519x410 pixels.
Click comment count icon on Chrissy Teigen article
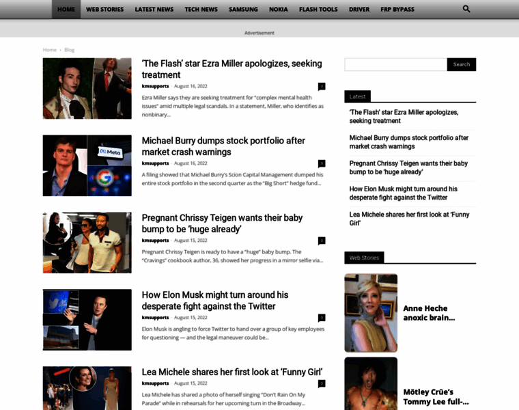(322, 241)
